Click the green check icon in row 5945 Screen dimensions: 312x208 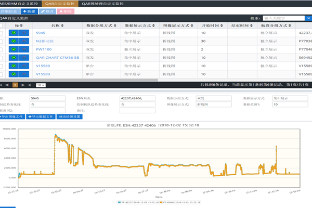coord(14,33)
